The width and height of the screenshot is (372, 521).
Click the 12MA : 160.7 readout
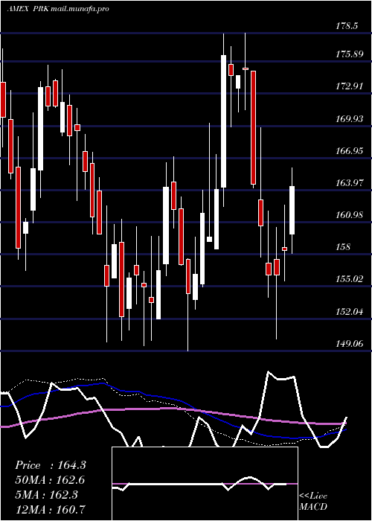click(50, 509)
